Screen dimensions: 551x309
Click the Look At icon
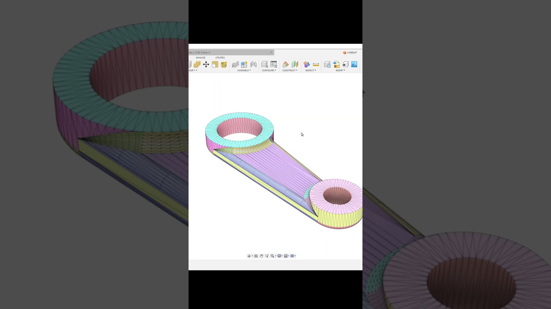(x=256, y=256)
